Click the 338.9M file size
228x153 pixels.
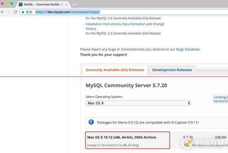[220, 137]
